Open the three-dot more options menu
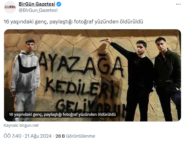Viewport: 186px width, 142px height. [178, 4]
